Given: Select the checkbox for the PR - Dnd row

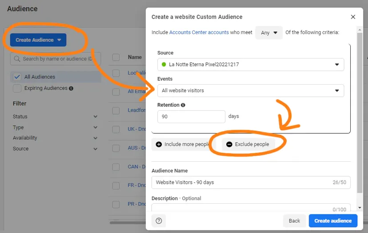Looking at the screenshot, I should click(116, 204).
